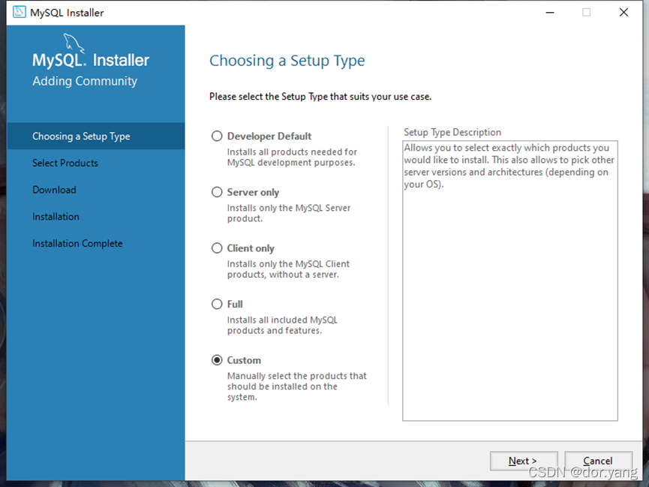Click inside the Setup Type Description box
This screenshot has width=649, height=487.
(510, 281)
